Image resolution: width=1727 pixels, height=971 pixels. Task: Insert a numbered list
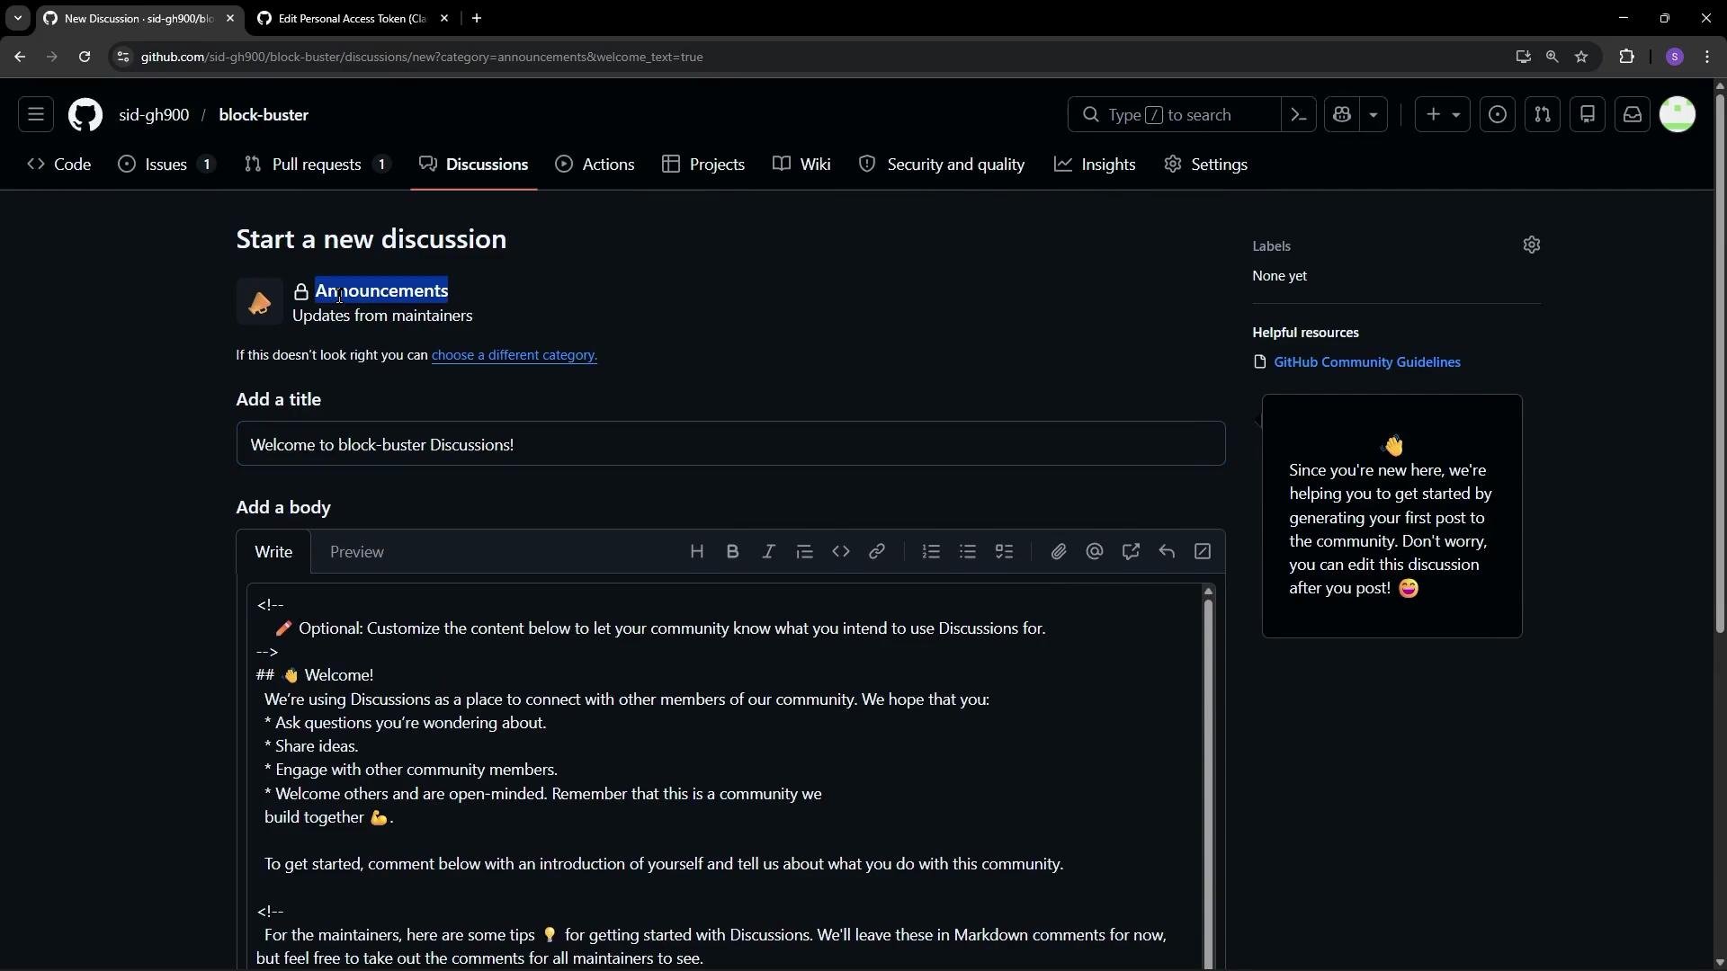931,552
